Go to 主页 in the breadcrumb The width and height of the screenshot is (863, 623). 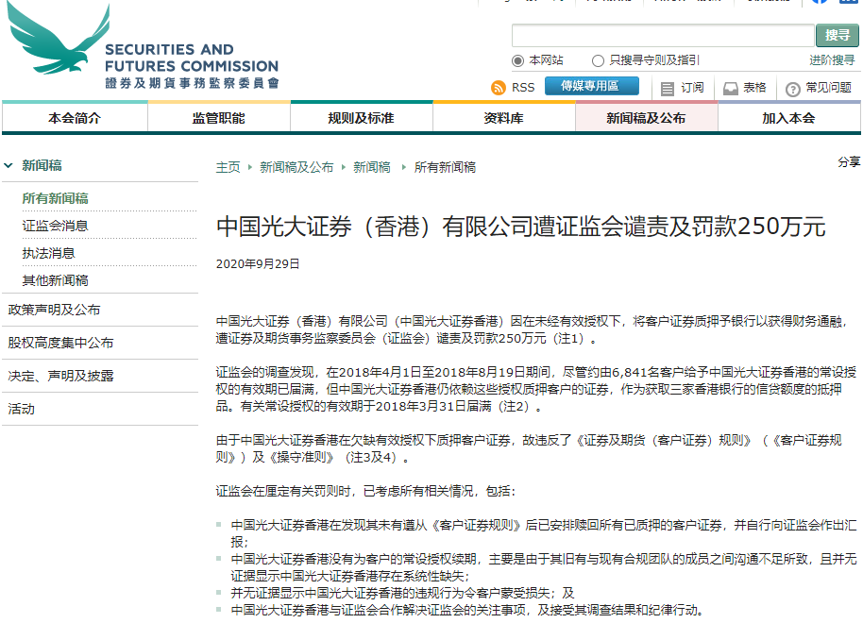click(x=228, y=167)
